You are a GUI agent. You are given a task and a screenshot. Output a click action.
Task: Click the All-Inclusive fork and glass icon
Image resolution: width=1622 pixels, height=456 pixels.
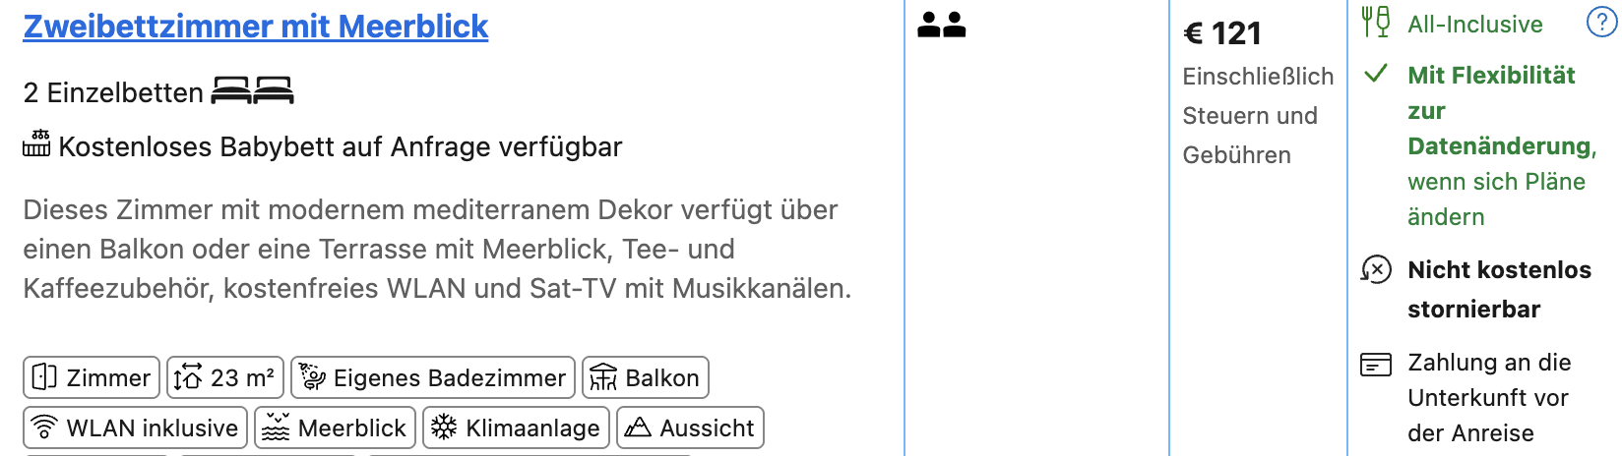(x=1375, y=22)
